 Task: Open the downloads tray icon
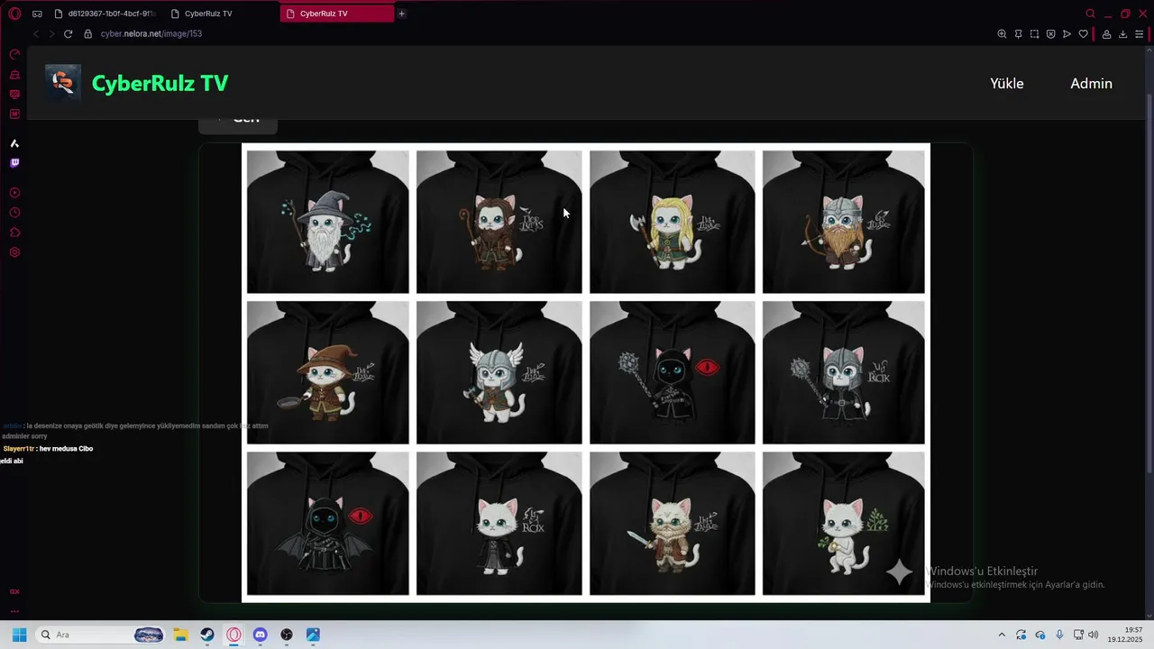[1122, 33]
